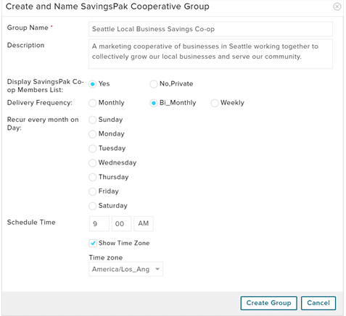The image size is (346, 316).
Task: Close the dialog with the X icon
Action: [337, 7]
